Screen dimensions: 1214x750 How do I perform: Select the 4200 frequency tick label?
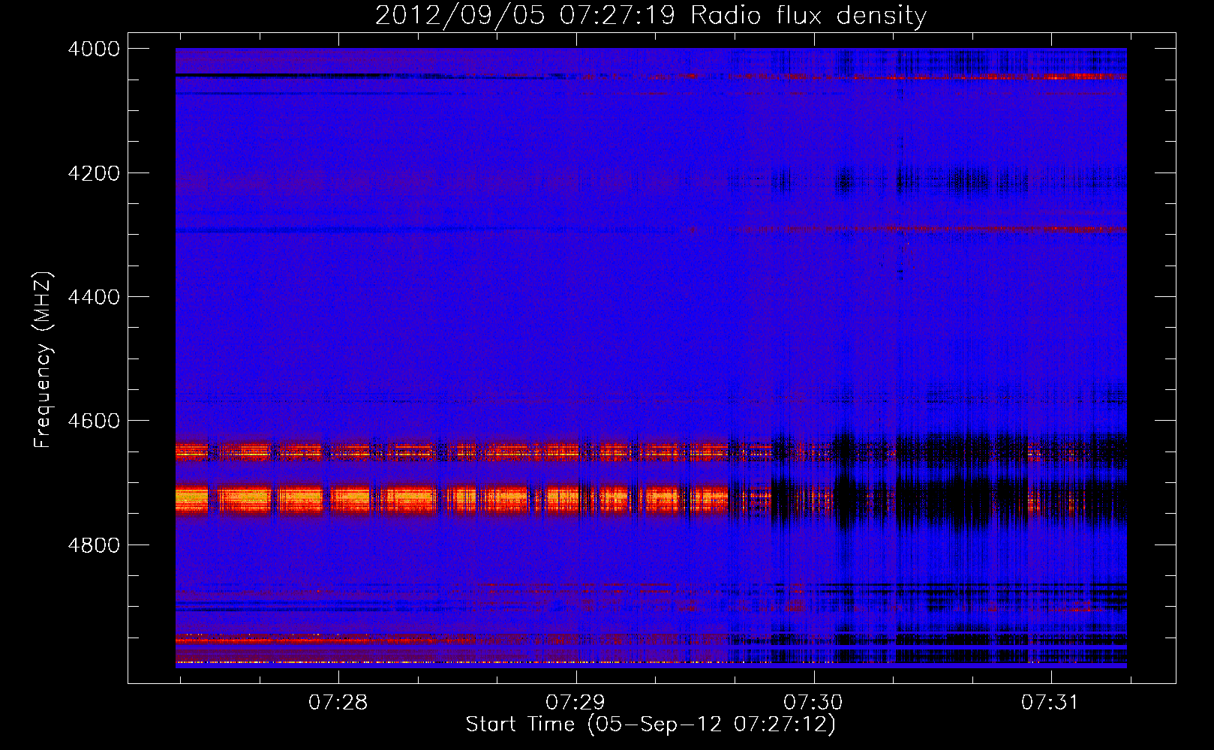pyautogui.click(x=94, y=173)
